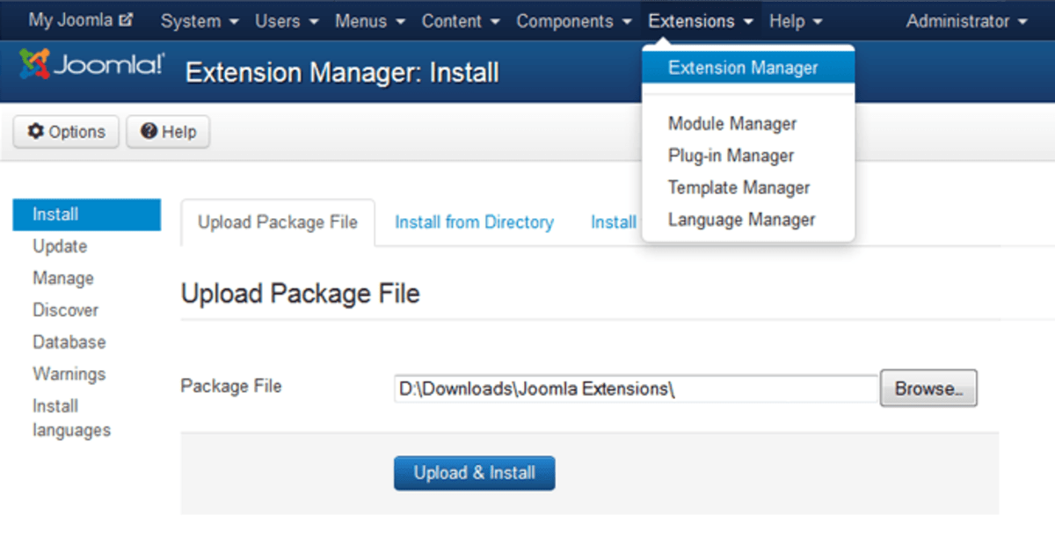This screenshot has width=1055, height=538.
Task: Switch to Upload Package File tab
Action: pos(278,222)
